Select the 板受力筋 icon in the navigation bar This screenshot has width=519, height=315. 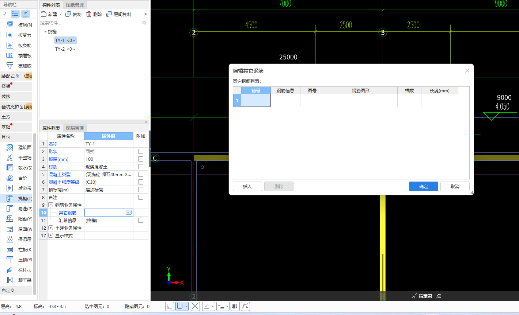click(10, 35)
